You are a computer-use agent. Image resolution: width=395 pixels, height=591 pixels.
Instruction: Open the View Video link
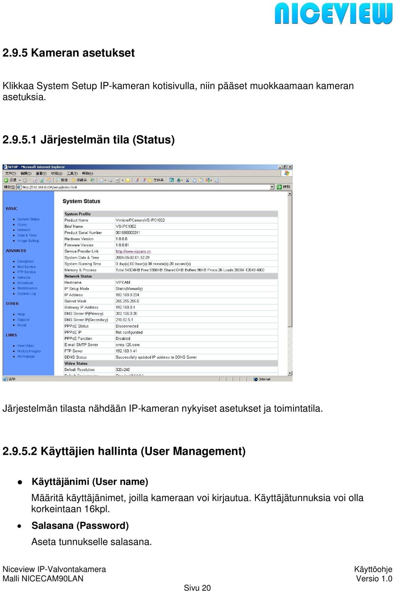[x=26, y=346]
